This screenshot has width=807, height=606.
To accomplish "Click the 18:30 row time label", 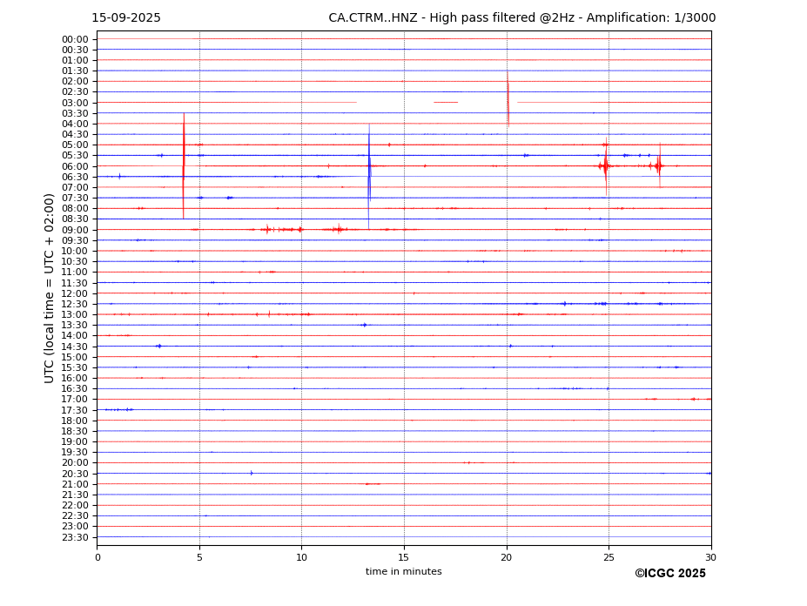I will (75, 432).
